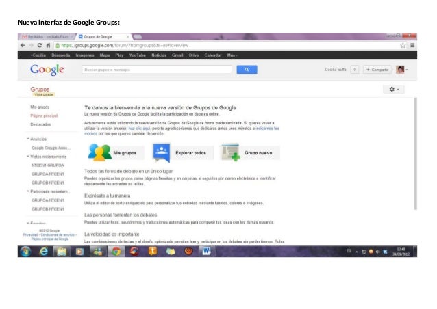Open Play in the Google bar
This screenshot has width=437, height=309.
pyautogui.click(x=119, y=55)
